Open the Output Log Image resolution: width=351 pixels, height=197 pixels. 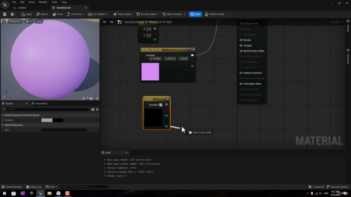click(33, 187)
